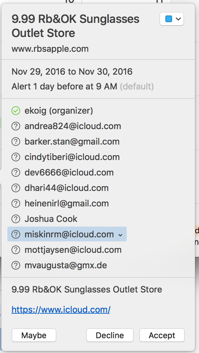Open the https://www.icloud.com/ link
The image size is (199, 353).
[x=61, y=310]
